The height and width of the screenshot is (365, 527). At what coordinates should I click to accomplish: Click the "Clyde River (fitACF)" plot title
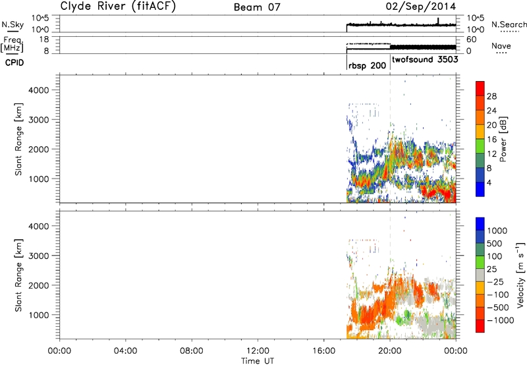118,6
